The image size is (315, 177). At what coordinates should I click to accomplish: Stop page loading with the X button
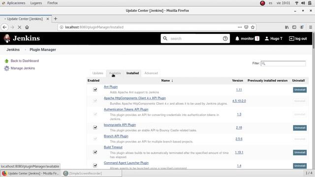[x=20, y=27]
